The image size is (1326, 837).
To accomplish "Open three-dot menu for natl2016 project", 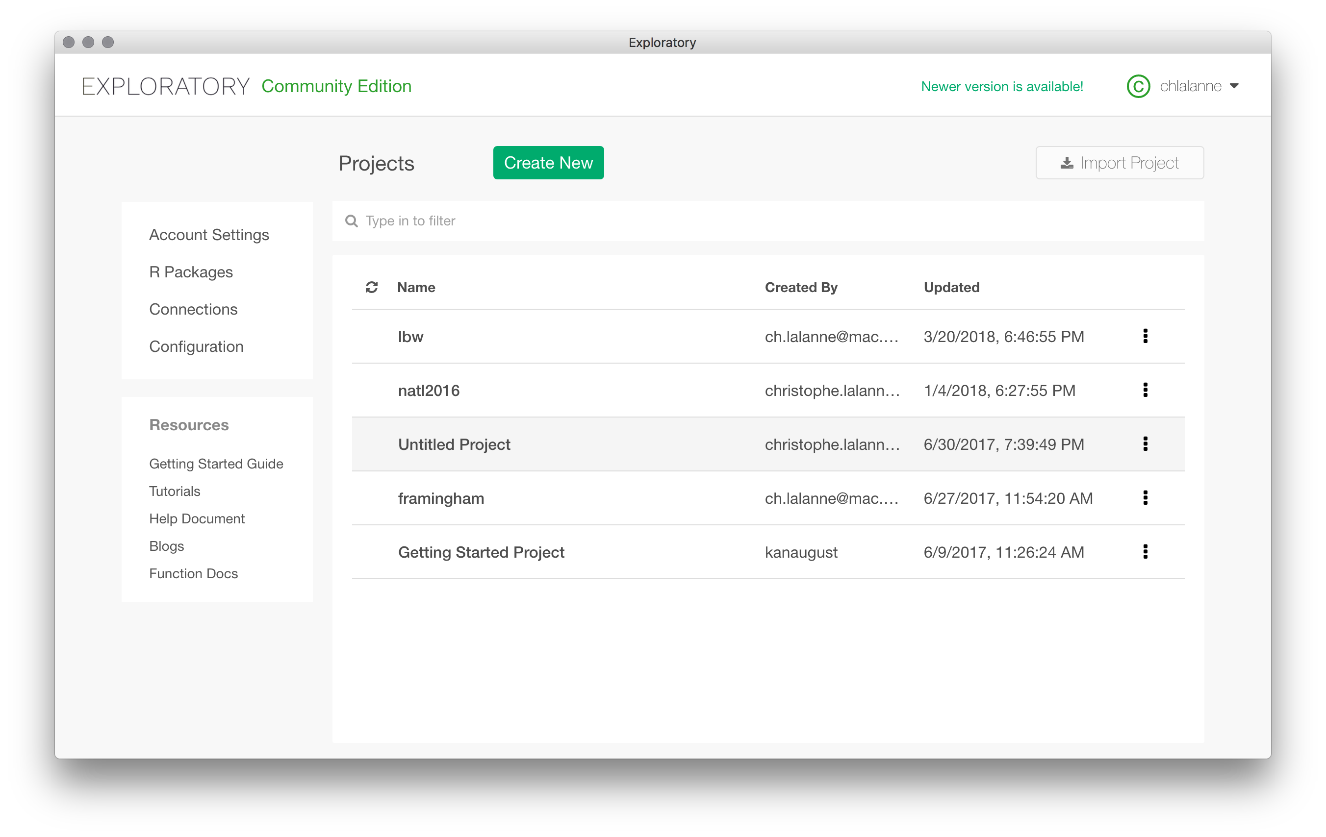I will pyautogui.click(x=1145, y=390).
